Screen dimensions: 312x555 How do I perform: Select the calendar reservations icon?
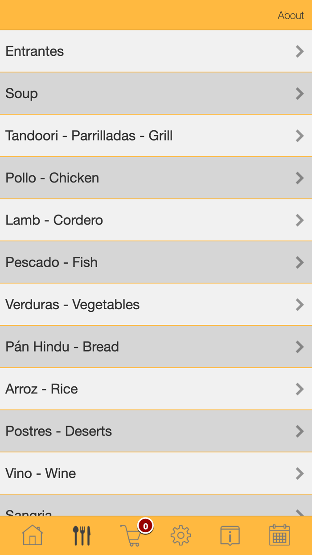(279, 535)
